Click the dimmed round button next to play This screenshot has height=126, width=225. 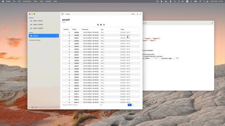tap(134, 105)
